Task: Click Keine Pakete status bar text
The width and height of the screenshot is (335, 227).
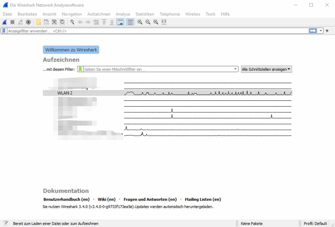Action: tap(252, 224)
